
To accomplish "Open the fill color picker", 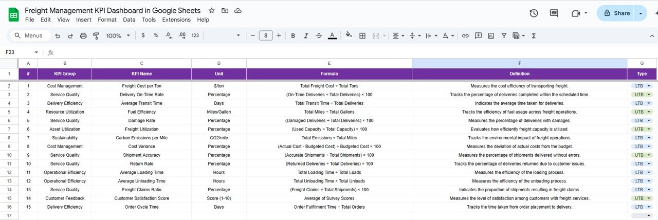I will click(349, 35).
